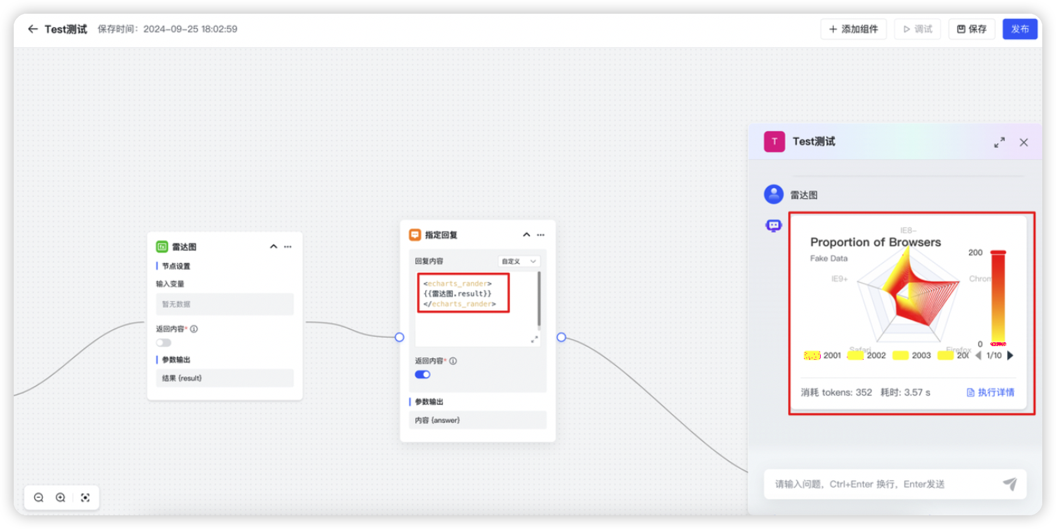
Task: Fit the canvas to the view
Action: tap(85, 497)
